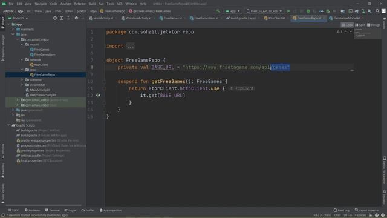Screen dimensions: 387x218
Task: Click the intention gutter icon on line 12
Action: [x=98, y=95]
